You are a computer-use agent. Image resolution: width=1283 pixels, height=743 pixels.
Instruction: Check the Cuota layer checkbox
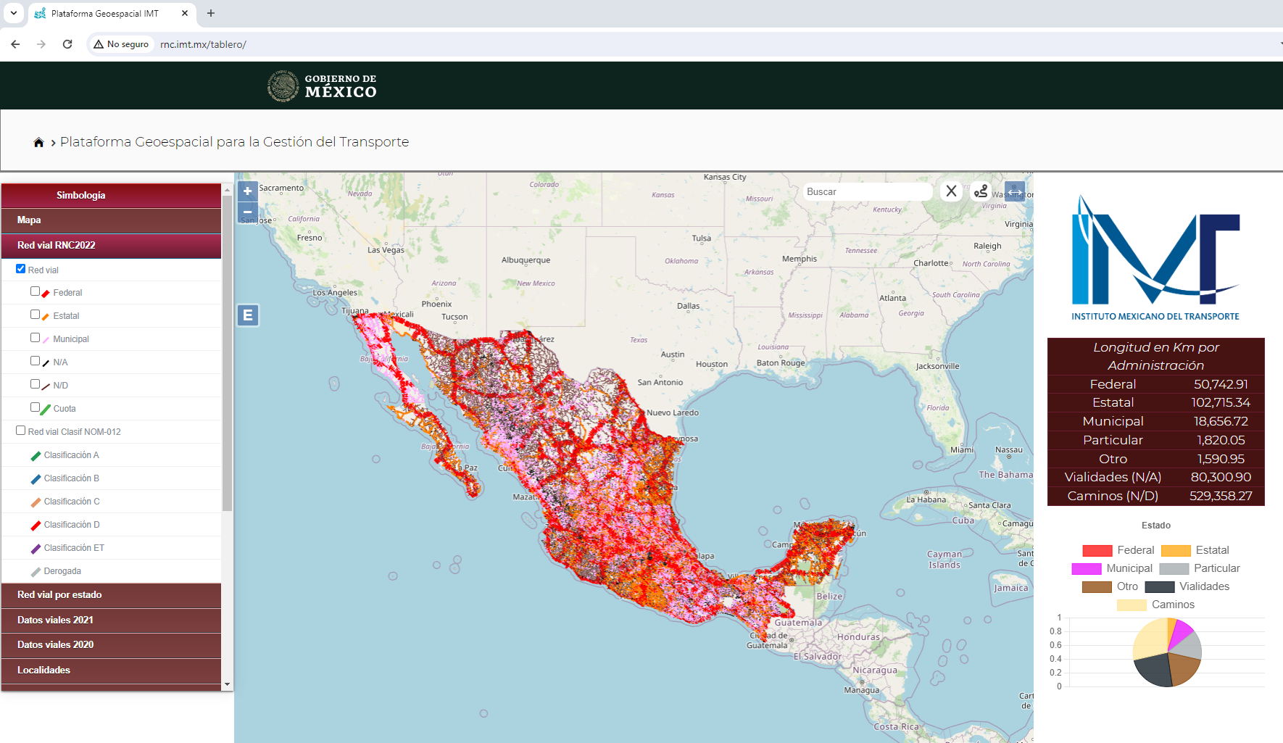point(35,407)
